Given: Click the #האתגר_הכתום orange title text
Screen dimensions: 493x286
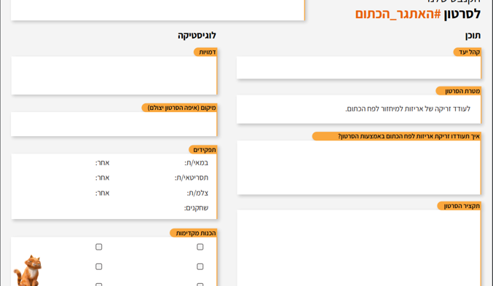Looking at the screenshot, I should pos(398,14).
